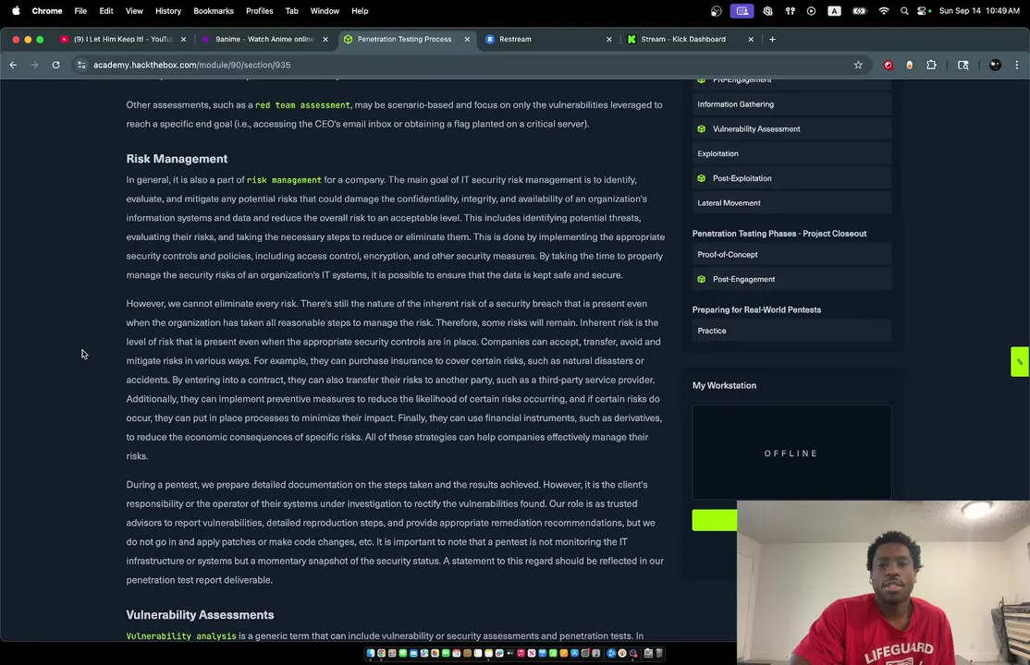Open the Vulnerability Assessment section
1030x665 pixels.
coord(791,129)
